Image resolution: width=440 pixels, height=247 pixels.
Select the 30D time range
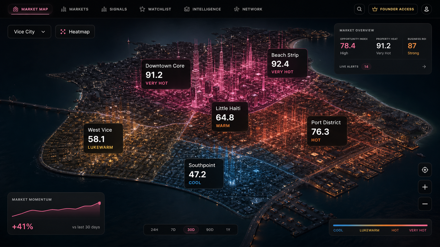tap(191, 230)
